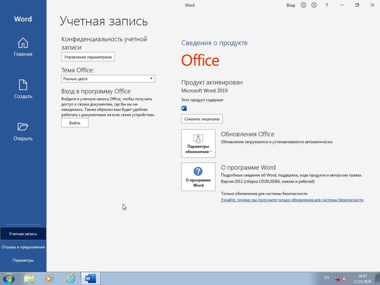The width and height of the screenshot is (380, 285).
Task: Open Internet Explorer from the taskbar
Action: click(x=70, y=279)
